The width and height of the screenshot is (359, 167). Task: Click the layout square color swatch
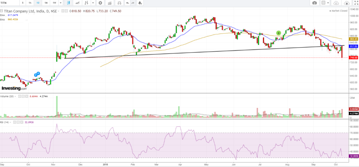pyautogui.click(x=323, y=3)
